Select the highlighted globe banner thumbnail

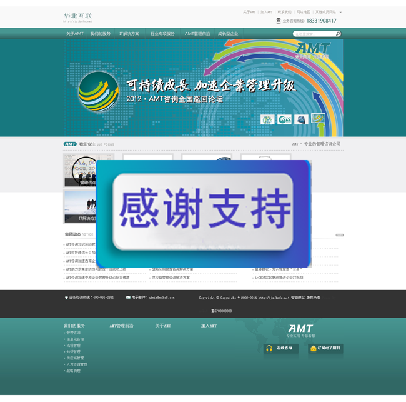click(318, 118)
